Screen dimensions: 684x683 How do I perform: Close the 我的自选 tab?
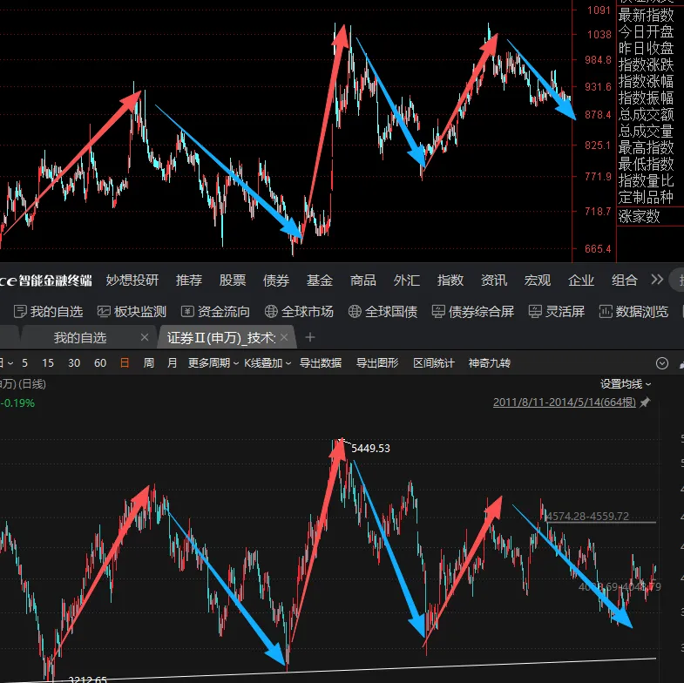(145, 337)
